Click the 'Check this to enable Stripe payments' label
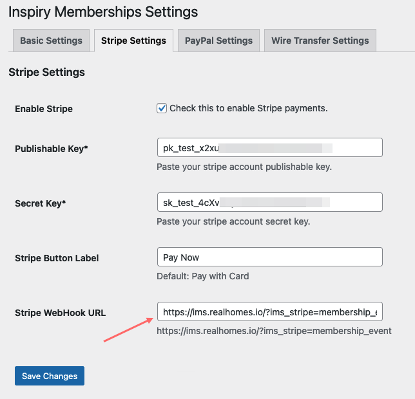Image resolution: width=415 pixels, height=399 pixels. (249, 108)
